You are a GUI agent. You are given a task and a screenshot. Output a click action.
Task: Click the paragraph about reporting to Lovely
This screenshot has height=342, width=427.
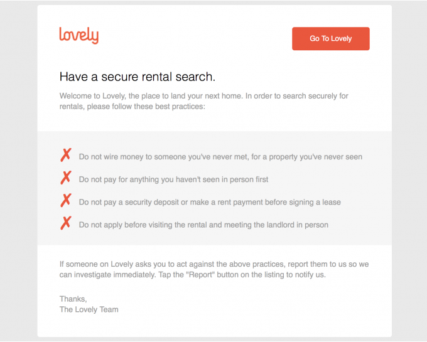coord(214,269)
